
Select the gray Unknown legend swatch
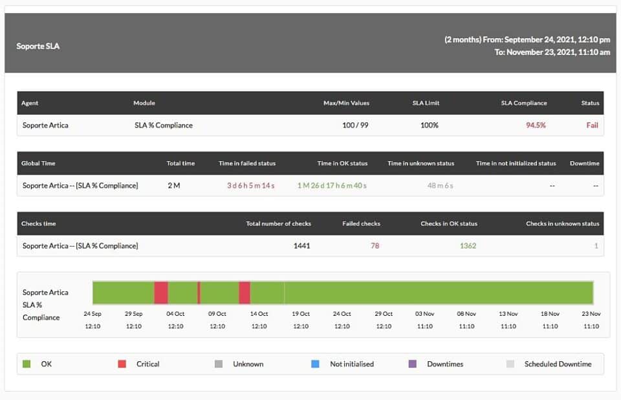pyautogui.click(x=219, y=364)
